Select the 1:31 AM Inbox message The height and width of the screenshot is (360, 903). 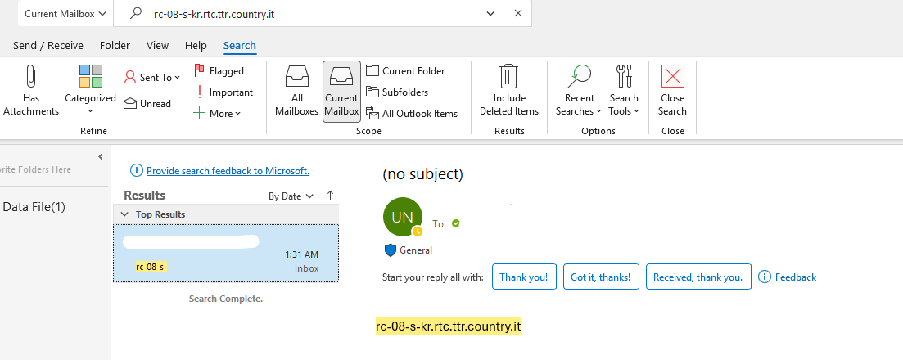(x=226, y=254)
